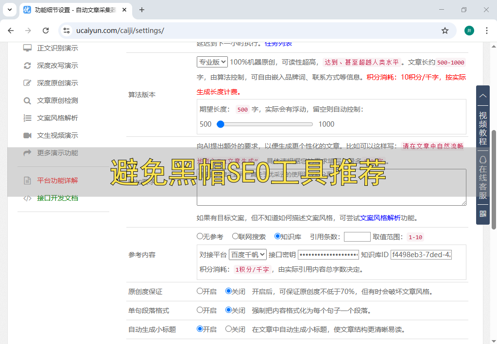This screenshot has width=497, height=344.
Task: Open the 接口开发文档 sidebar link
Action: 57,198
